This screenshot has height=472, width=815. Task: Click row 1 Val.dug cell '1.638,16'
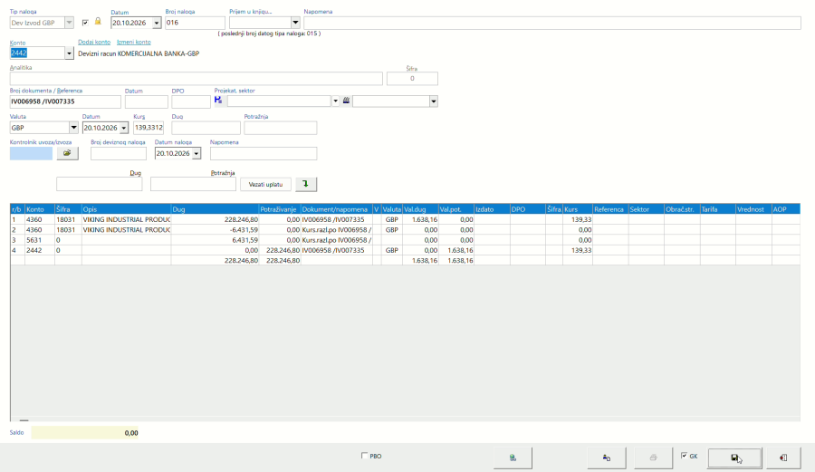[420, 219]
